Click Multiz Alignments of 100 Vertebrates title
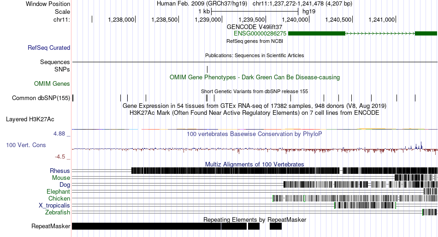Viewport: 438px width, 237px height. [255, 164]
